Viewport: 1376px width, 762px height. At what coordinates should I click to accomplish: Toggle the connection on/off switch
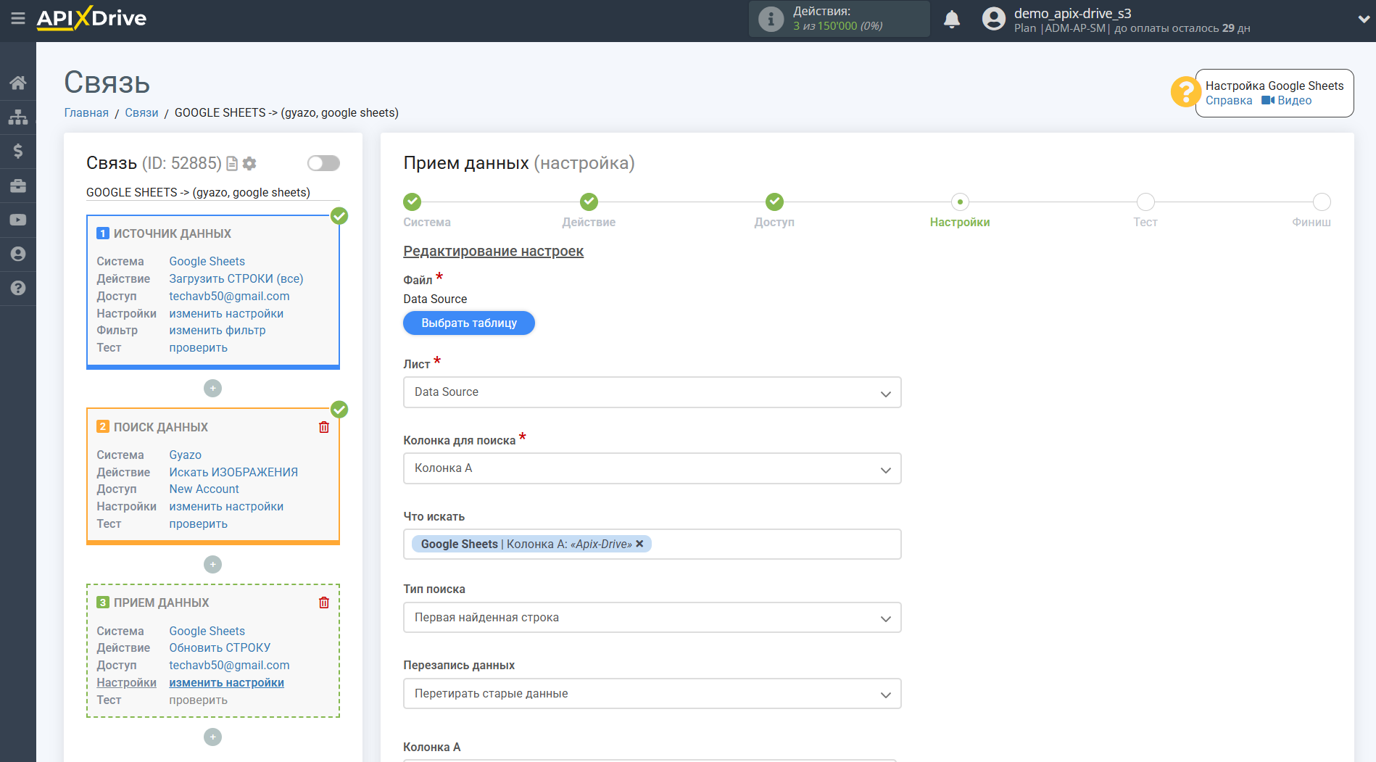tap(323, 163)
